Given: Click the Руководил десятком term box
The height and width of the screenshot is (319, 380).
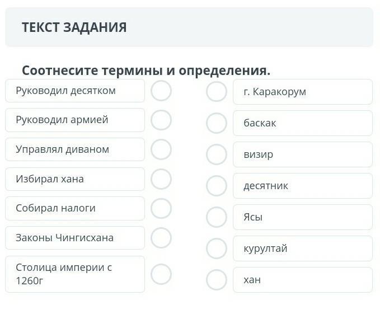Looking at the screenshot, I should [x=74, y=91].
